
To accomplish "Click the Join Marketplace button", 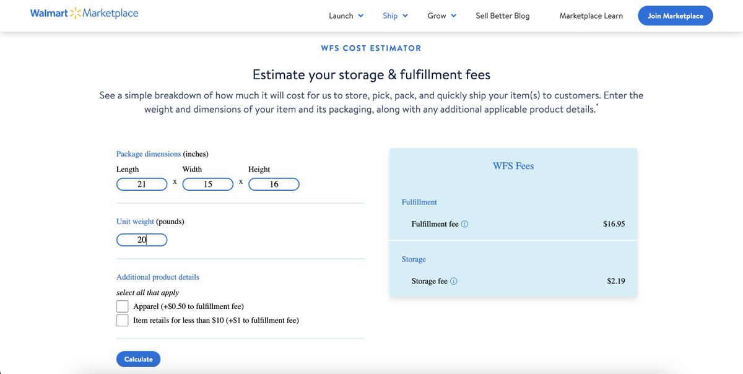I will pos(675,15).
